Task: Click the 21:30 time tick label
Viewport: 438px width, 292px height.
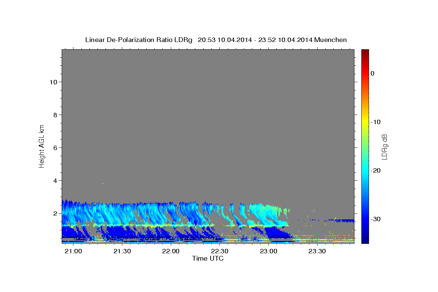Action: (122, 251)
